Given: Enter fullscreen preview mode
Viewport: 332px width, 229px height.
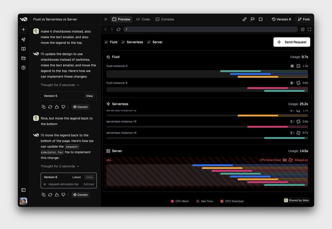Looking at the screenshot, I should tap(309, 29).
